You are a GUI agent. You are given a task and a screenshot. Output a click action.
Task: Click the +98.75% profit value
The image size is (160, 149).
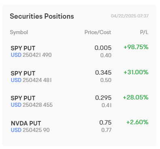click(x=136, y=47)
